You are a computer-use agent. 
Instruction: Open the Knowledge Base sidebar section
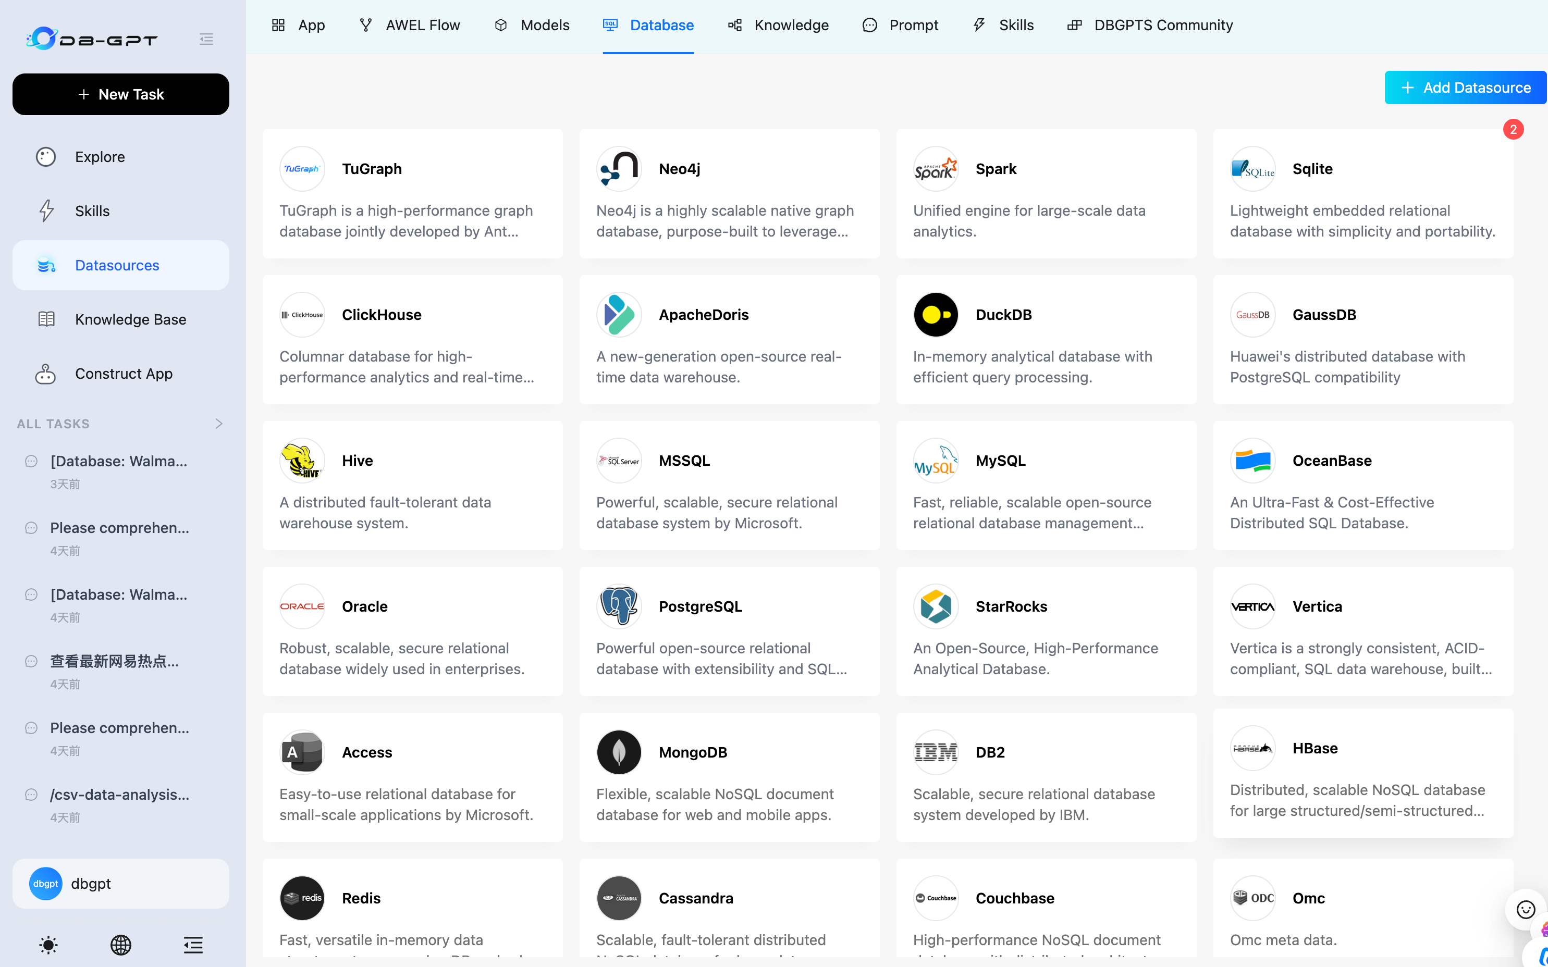pos(130,319)
